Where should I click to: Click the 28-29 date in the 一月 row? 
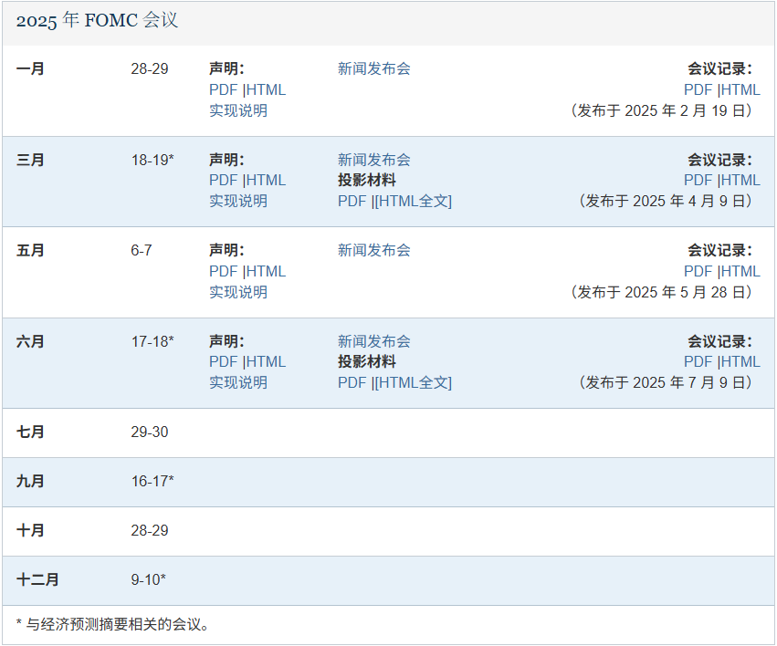click(150, 68)
